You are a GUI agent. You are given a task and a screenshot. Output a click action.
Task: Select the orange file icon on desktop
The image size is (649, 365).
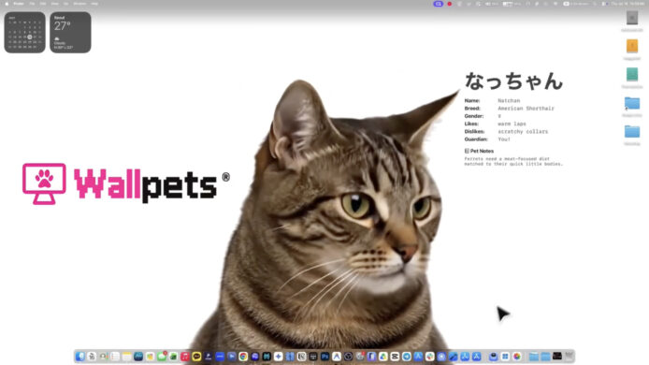pyautogui.click(x=632, y=46)
